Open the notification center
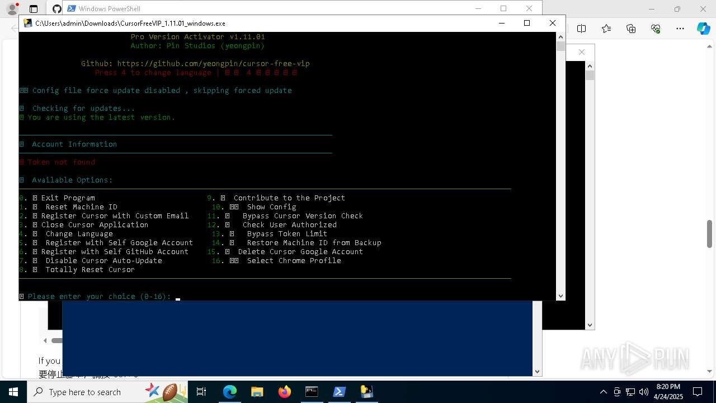716x403 pixels. click(698, 392)
